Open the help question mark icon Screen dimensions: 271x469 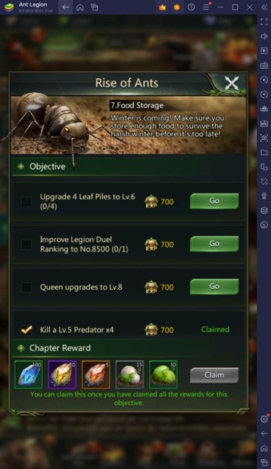191,7
